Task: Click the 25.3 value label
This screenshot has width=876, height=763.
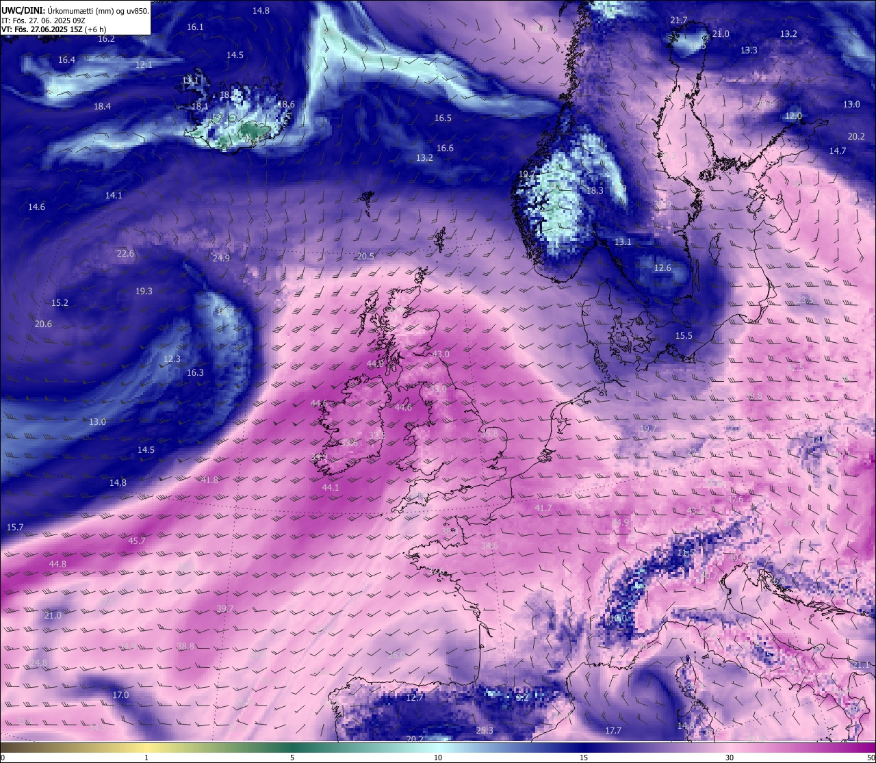Action: point(485,731)
